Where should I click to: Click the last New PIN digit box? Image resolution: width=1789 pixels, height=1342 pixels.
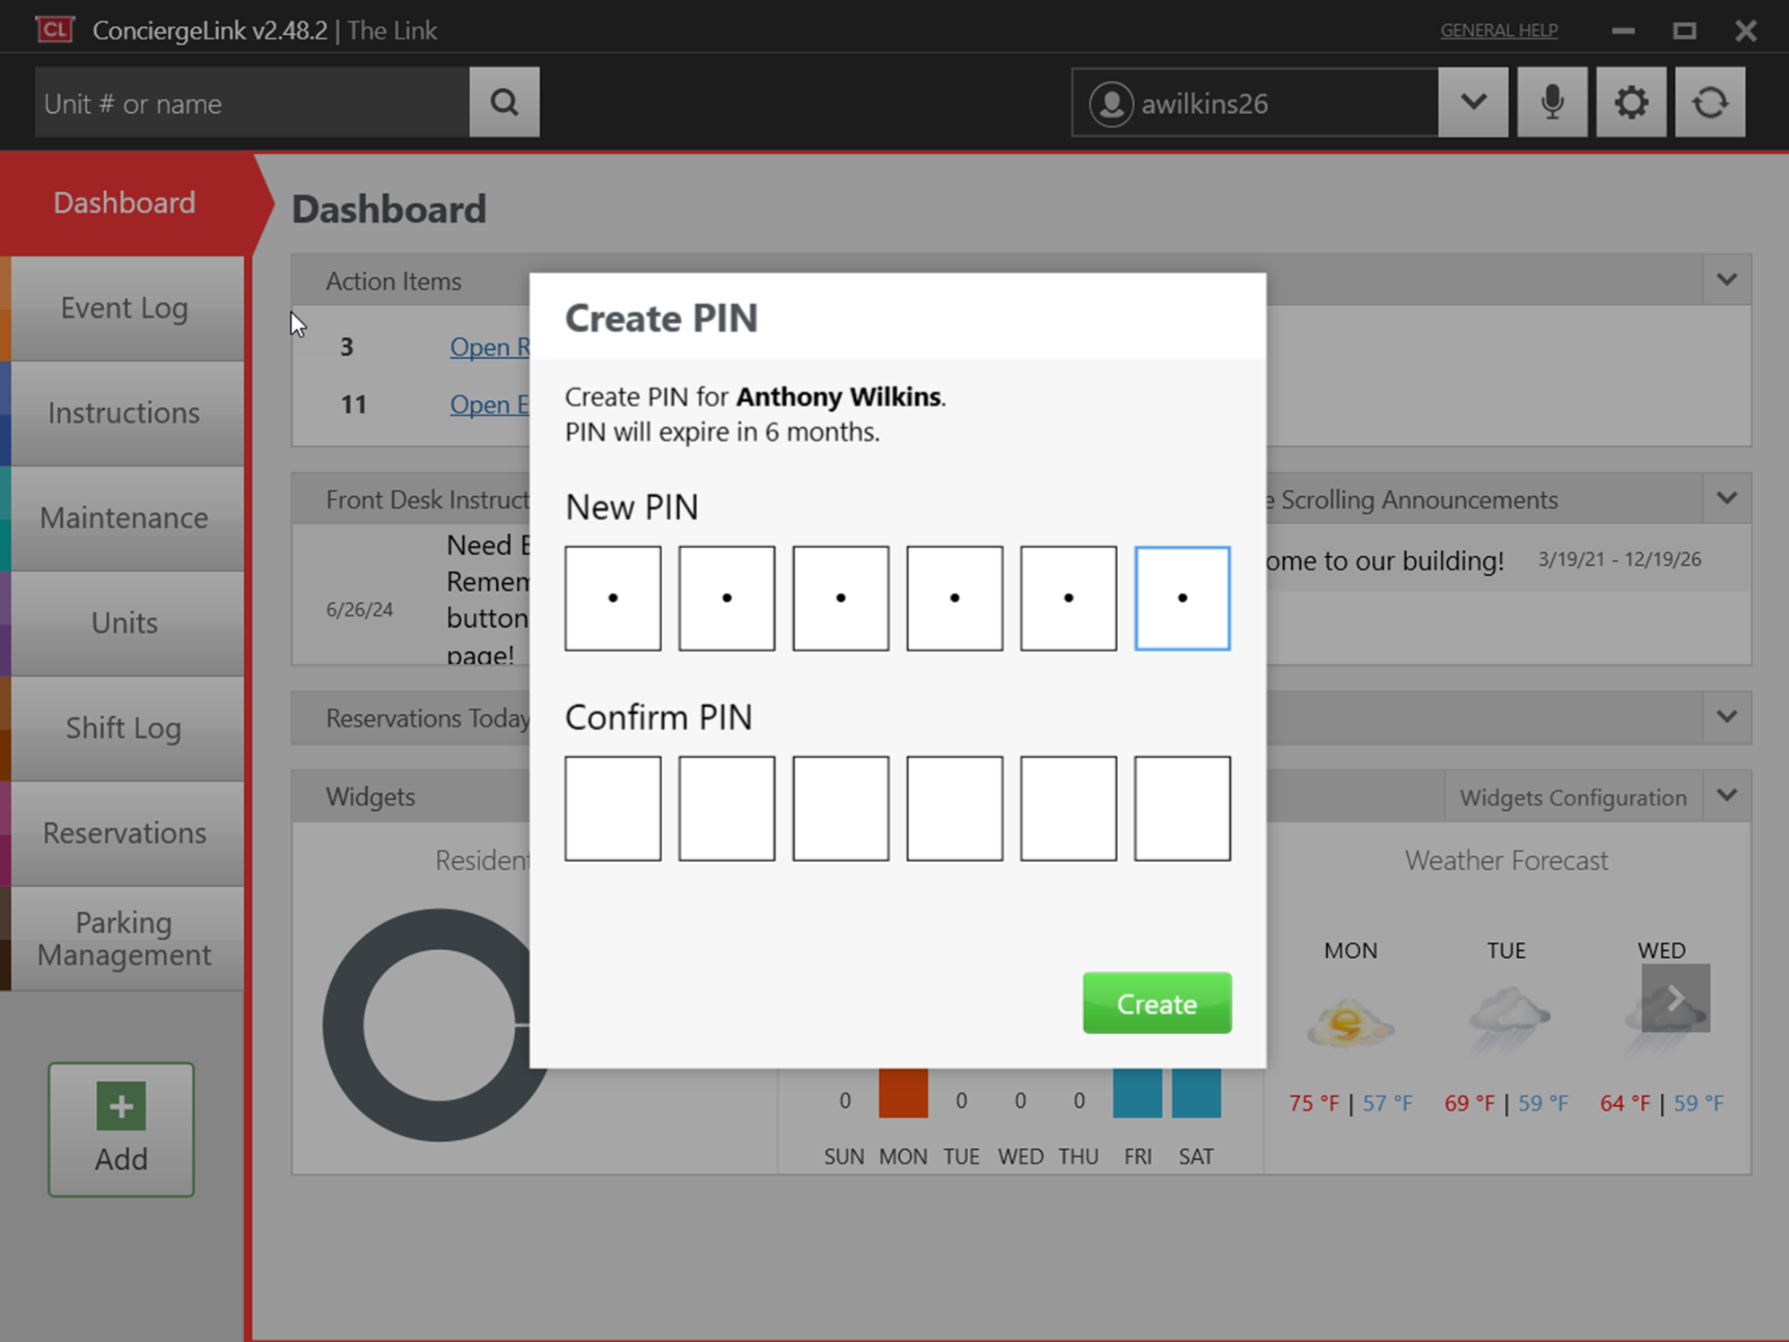(x=1182, y=598)
